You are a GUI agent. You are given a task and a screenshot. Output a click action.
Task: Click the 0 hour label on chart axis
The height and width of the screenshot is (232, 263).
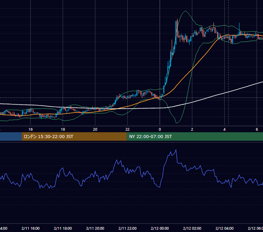(160, 130)
